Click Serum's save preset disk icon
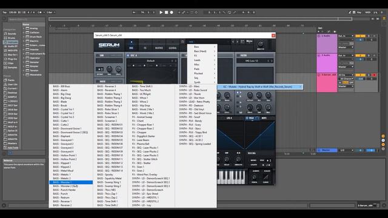The height and width of the screenshot is (218, 388). 182,42
